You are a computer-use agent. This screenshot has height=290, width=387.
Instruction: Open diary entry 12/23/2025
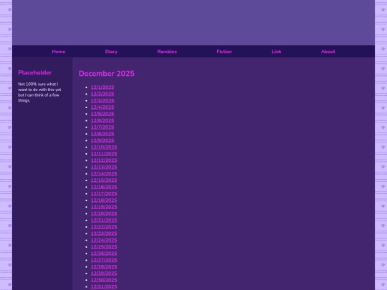tap(104, 233)
